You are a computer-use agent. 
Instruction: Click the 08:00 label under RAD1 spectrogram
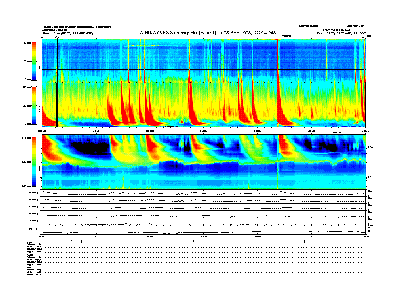[150, 131]
